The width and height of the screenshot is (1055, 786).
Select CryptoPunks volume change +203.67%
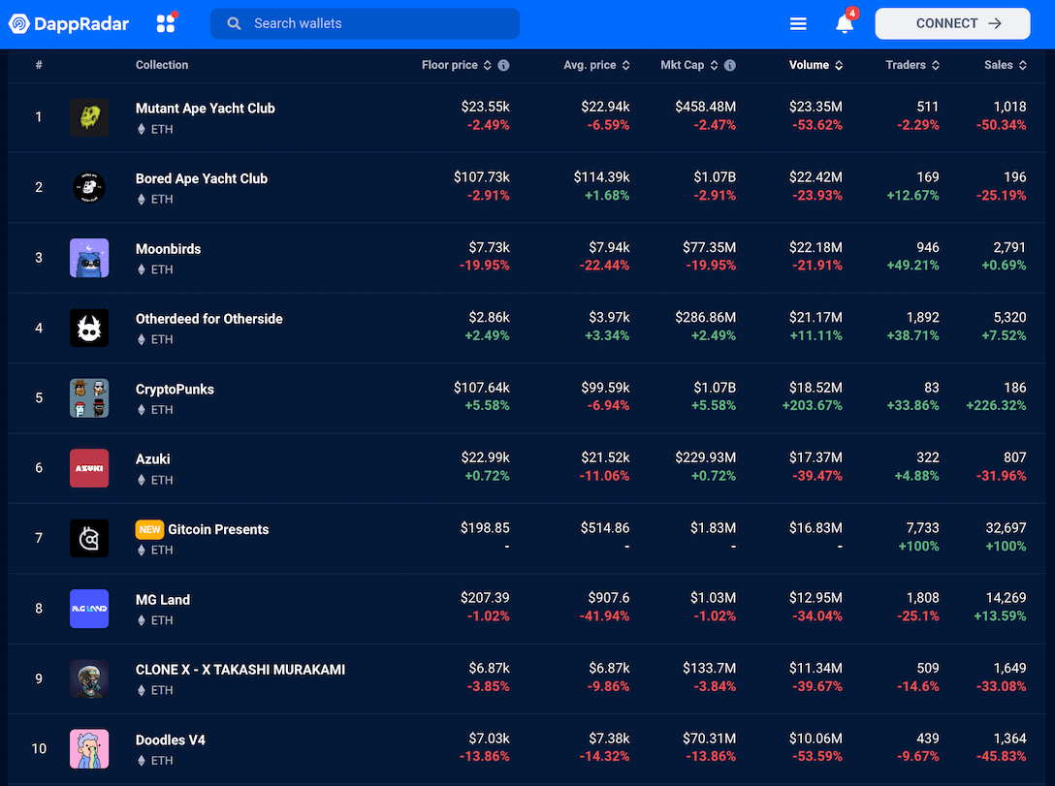(813, 405)
